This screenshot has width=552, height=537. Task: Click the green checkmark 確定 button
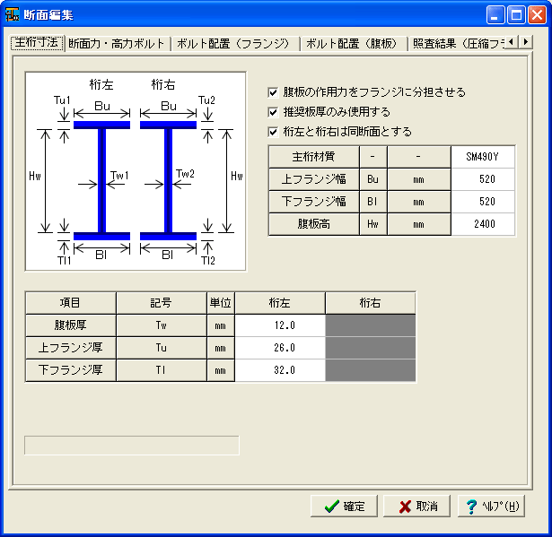point(344,506)
